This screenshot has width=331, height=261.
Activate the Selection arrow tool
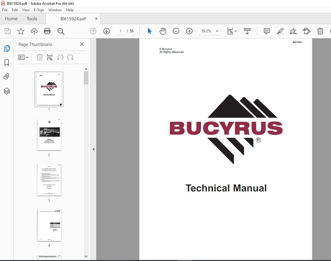[149, 31]
